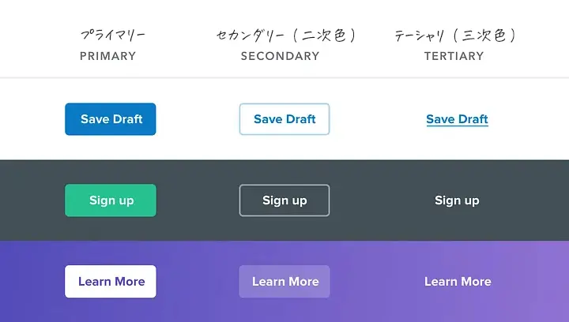Image resolution: width=569 pixels, height=322 pixels.
Task: Click the outlined Sign up button
Action: click(284, 200)
